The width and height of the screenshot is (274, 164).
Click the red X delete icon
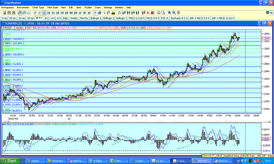pyautogui.click(x=148, y=13)
